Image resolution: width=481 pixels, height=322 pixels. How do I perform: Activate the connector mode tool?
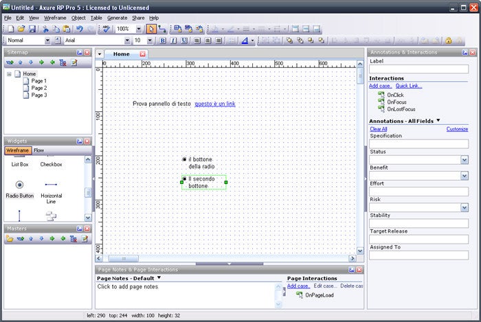coord(162,29)
